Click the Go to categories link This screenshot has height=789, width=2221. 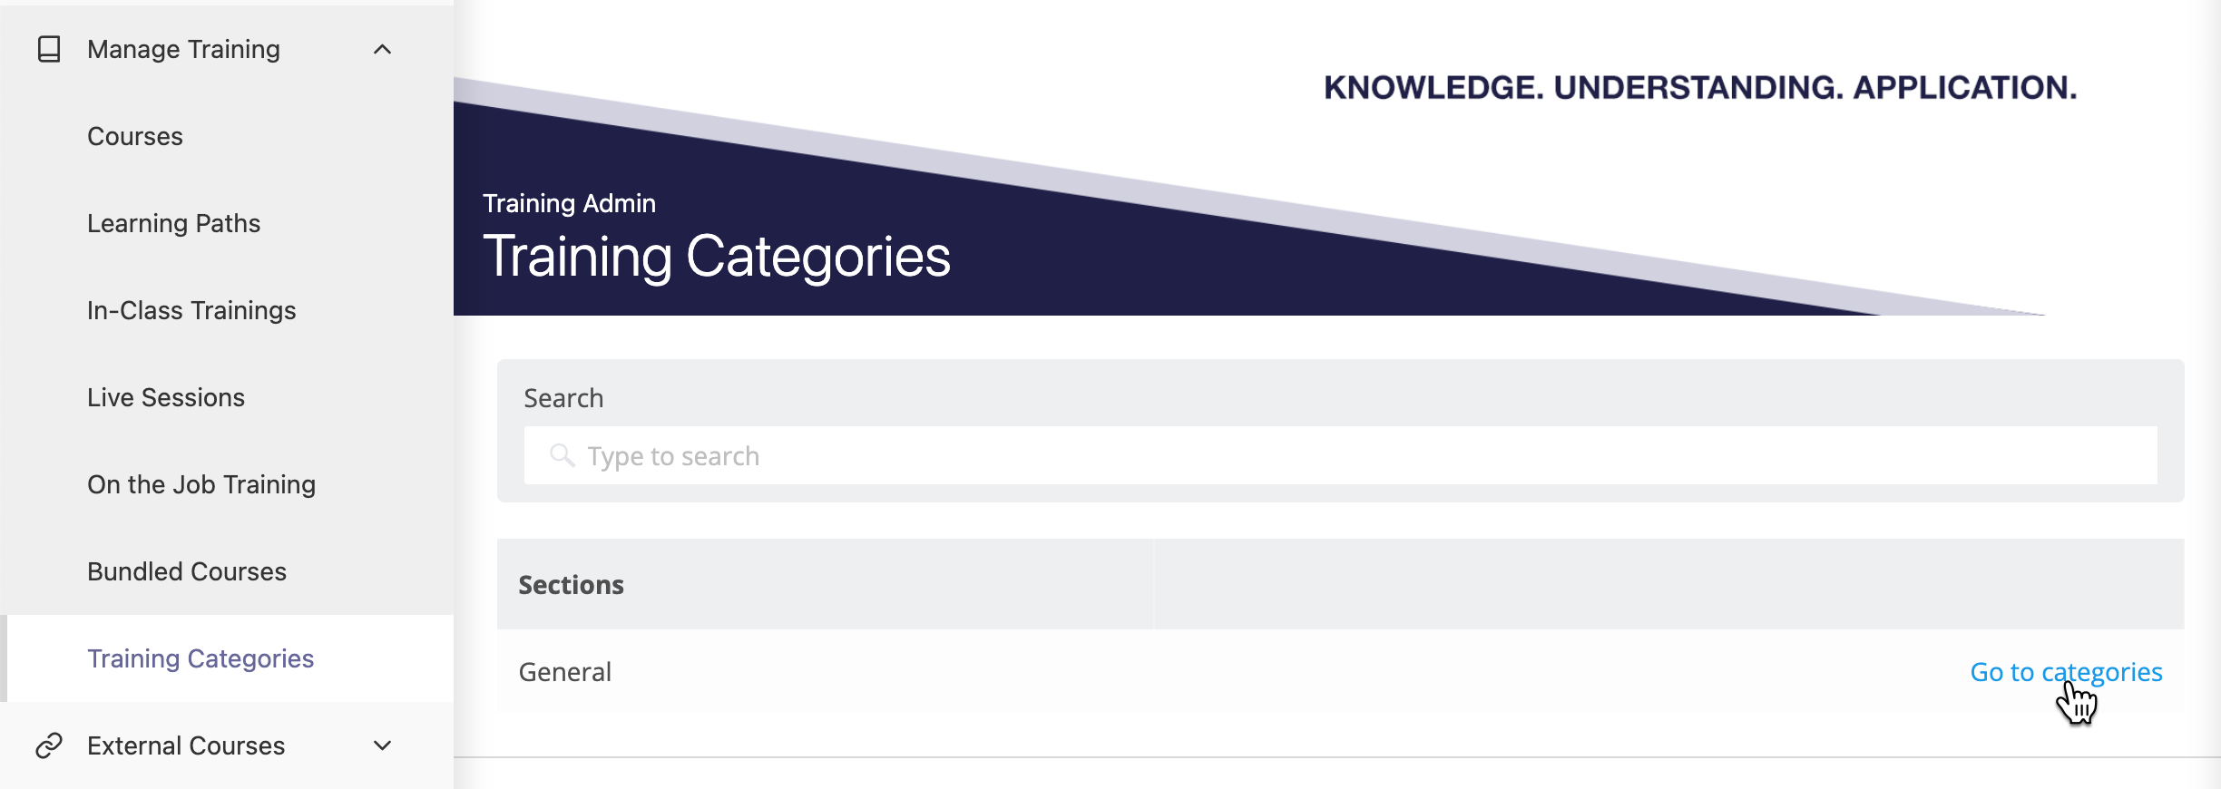click(x=2066, y=672)
